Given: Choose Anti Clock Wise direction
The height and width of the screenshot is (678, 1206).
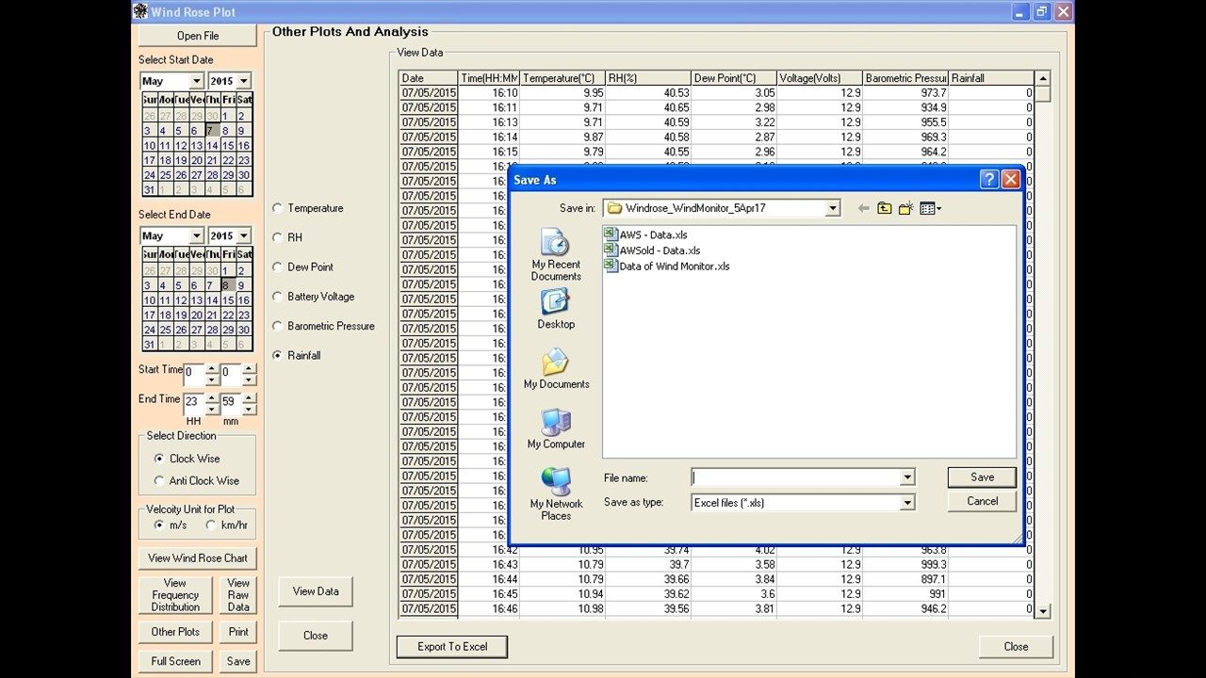Looking at the screenshot, I should coord(159,480).
